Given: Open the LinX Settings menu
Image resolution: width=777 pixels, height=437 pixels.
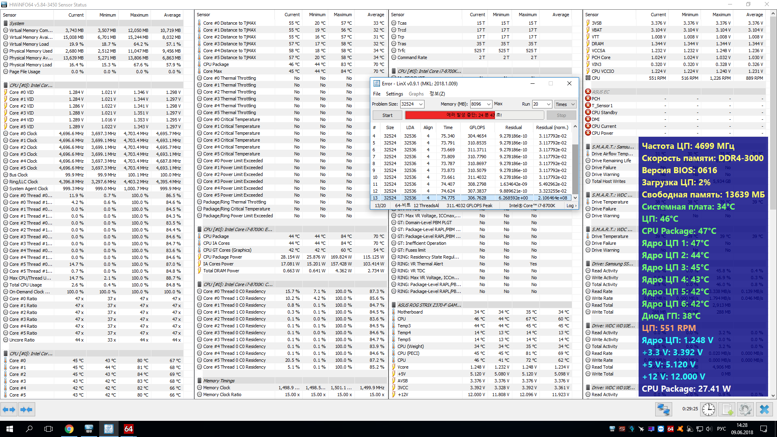Looking at the screenshot, I should pos(394,94).
